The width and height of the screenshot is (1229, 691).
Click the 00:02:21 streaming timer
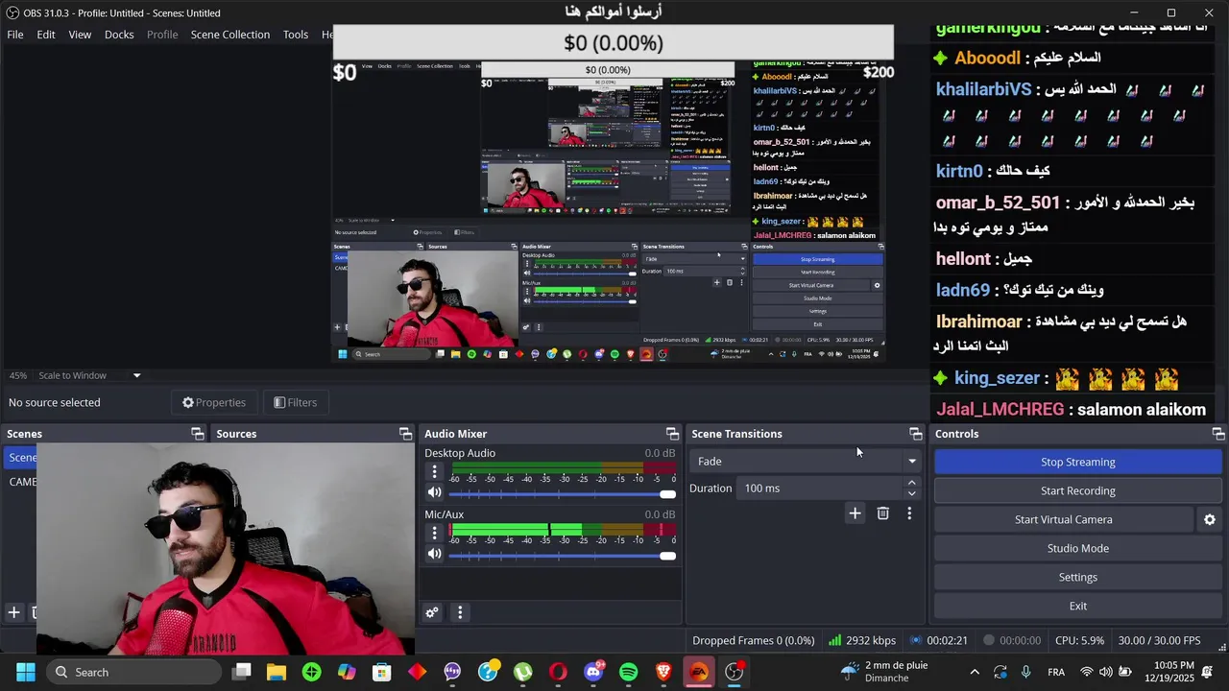(x=938, y=640)
